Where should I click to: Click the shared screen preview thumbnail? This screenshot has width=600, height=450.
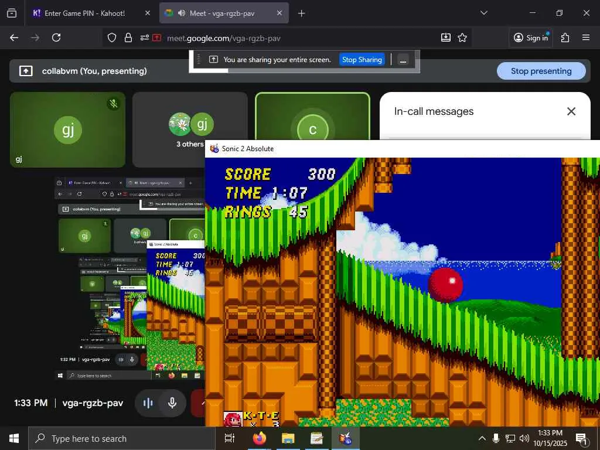[x=130, y=279]
